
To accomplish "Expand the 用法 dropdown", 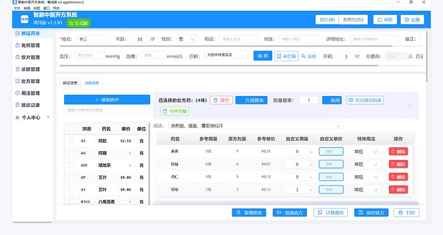I will point(256,126).
